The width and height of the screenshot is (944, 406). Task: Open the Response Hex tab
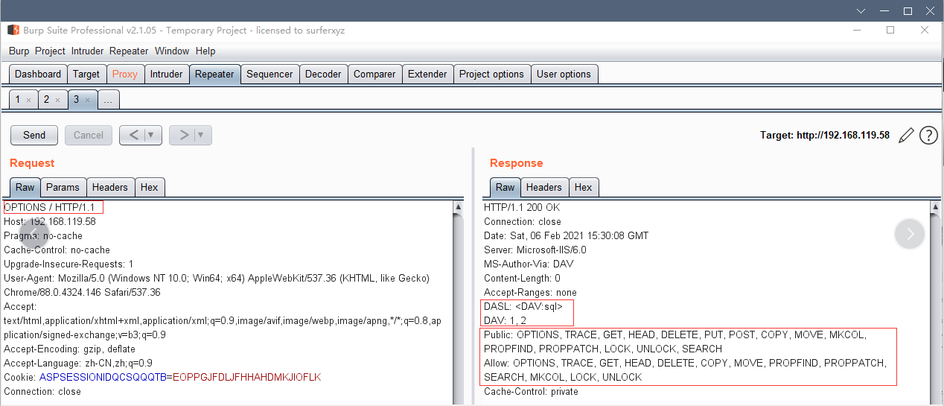(x=583, y=187)
